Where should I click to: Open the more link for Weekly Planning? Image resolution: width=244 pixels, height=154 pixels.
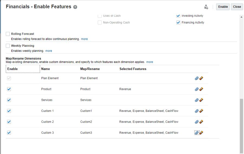point(49,51)
